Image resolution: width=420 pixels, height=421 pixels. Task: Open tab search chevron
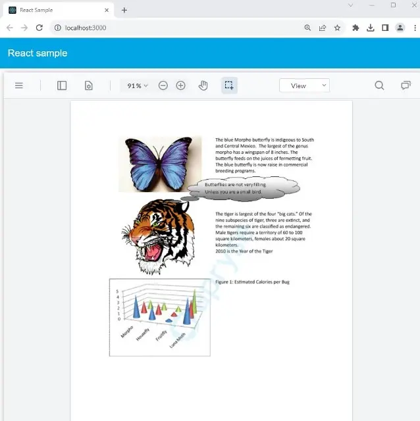click(350, 5)
